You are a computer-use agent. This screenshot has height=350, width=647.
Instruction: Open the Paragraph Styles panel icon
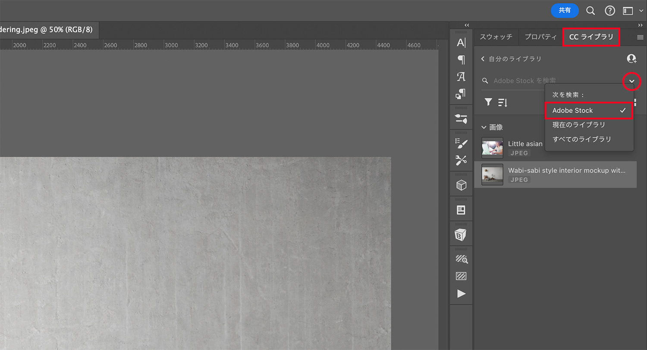coord(461,94)
